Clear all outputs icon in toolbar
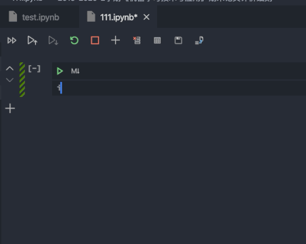 pyautogui.click(x=137, y=41)
